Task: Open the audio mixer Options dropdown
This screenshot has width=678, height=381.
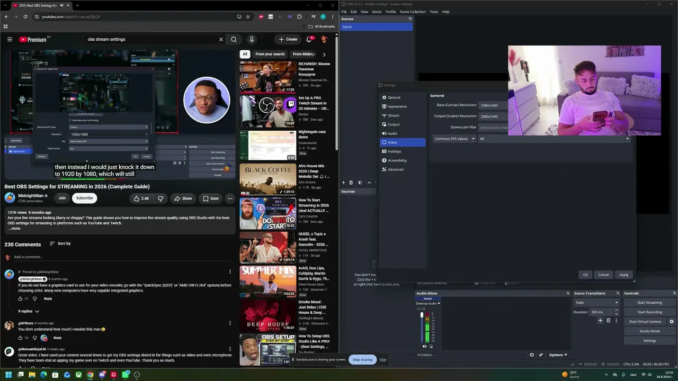Action: pyautogui.click(x=558, y=355)
